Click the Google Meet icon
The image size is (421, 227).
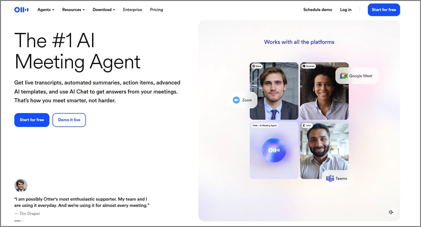[344, 76]
